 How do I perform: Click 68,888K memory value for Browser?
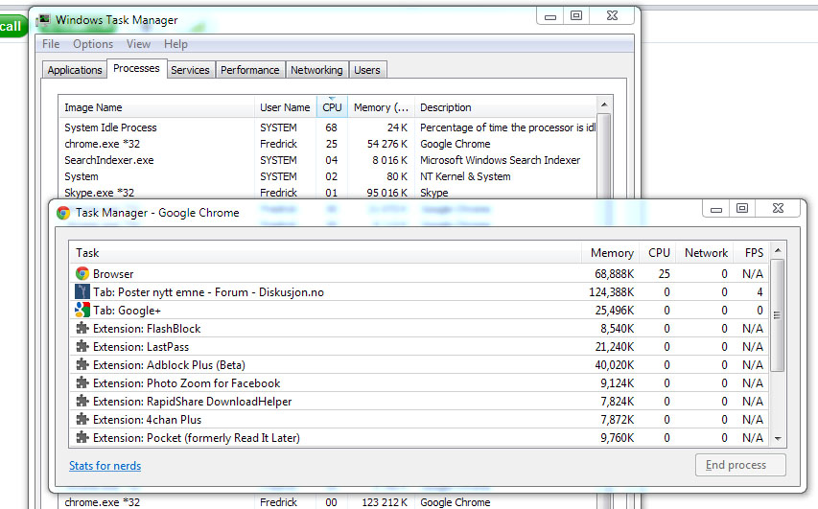pos(615,274)
